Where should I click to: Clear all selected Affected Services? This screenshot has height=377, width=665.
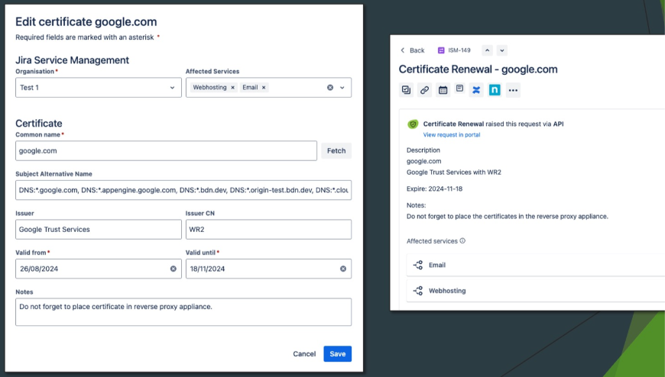(x=330, y=88)
